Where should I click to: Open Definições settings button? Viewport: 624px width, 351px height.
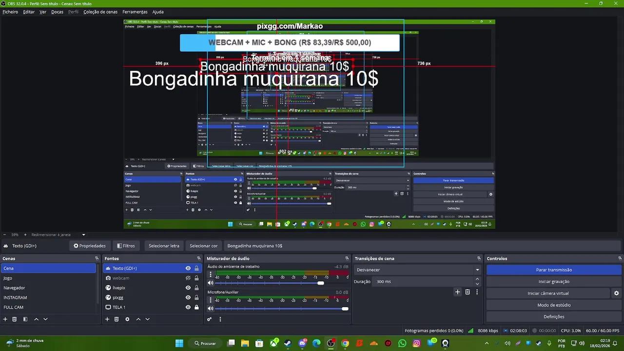pyautogui.click(x=554, y=317)
